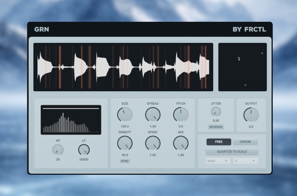Select the FREE pitch mode tab
Image resolution: width=297 pixels, height=196 pixels.
pos(219,142)
